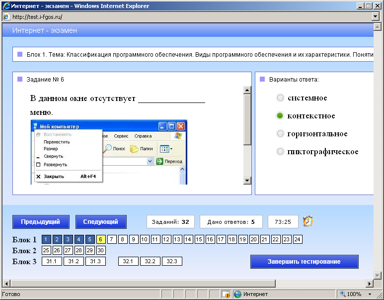
Task: Click the Блок 1 topic title text
Action: point(200,54)
